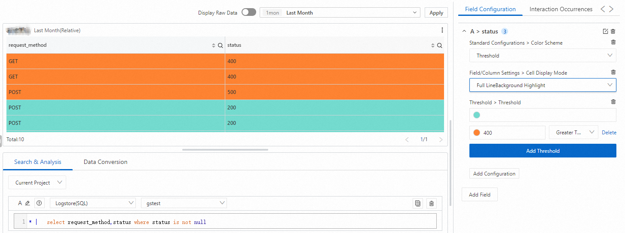Open the Threshold color scheme dropdown

pos(542,55)
